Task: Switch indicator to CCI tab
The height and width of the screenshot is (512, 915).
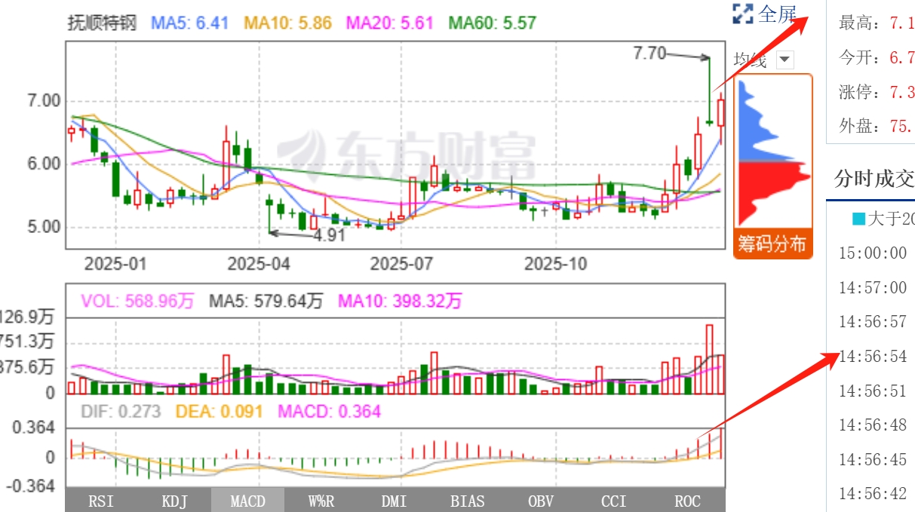Action: pos(613,501)
